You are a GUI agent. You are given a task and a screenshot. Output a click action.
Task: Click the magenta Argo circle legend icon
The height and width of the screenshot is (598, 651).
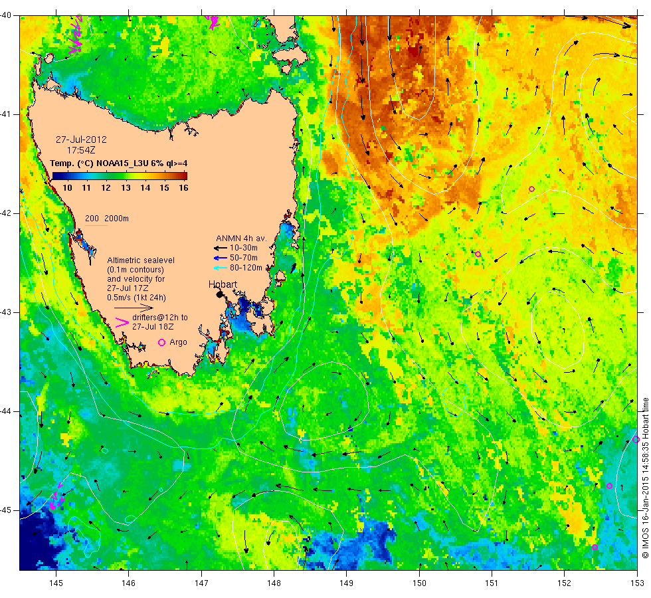[x=162, y=342]
